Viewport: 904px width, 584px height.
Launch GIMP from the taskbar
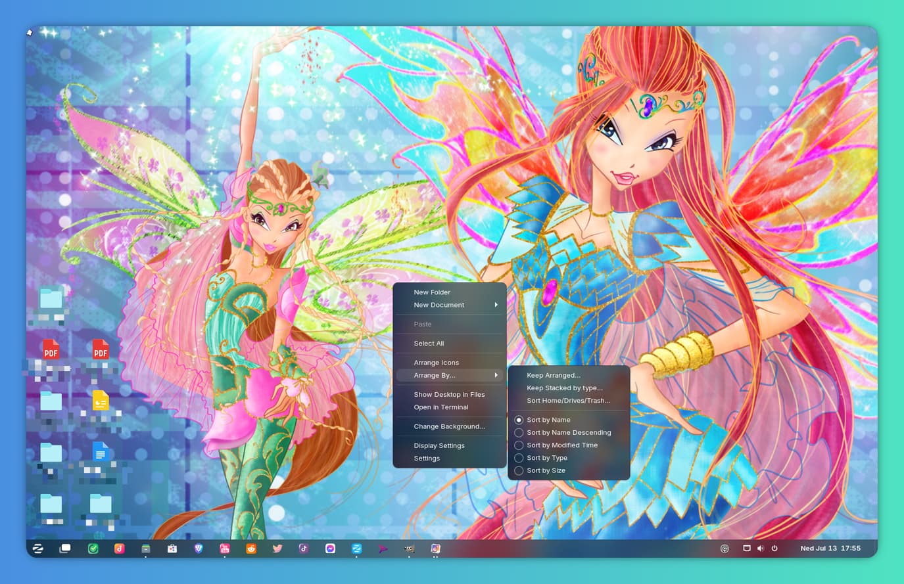409,549
